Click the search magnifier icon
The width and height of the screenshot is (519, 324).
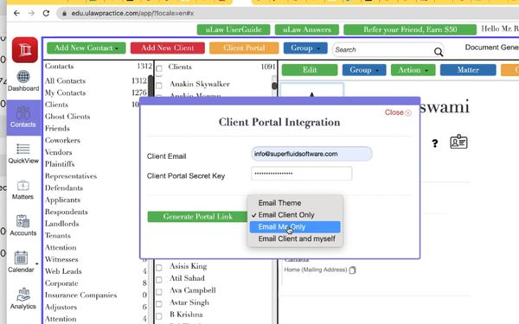(439, 52)
